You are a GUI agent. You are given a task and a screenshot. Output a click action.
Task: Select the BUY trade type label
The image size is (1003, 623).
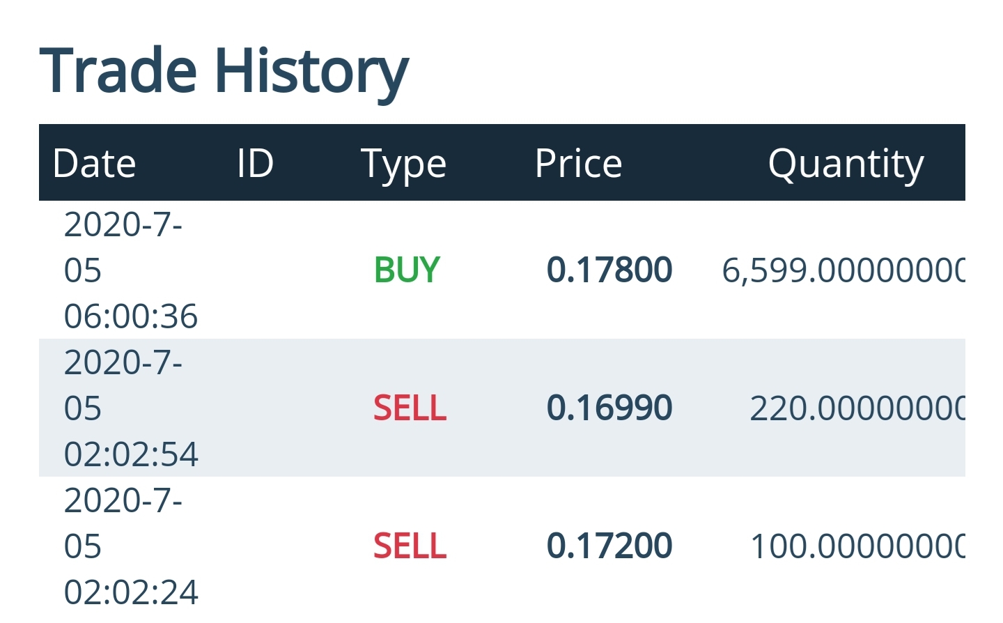(407, 270)
